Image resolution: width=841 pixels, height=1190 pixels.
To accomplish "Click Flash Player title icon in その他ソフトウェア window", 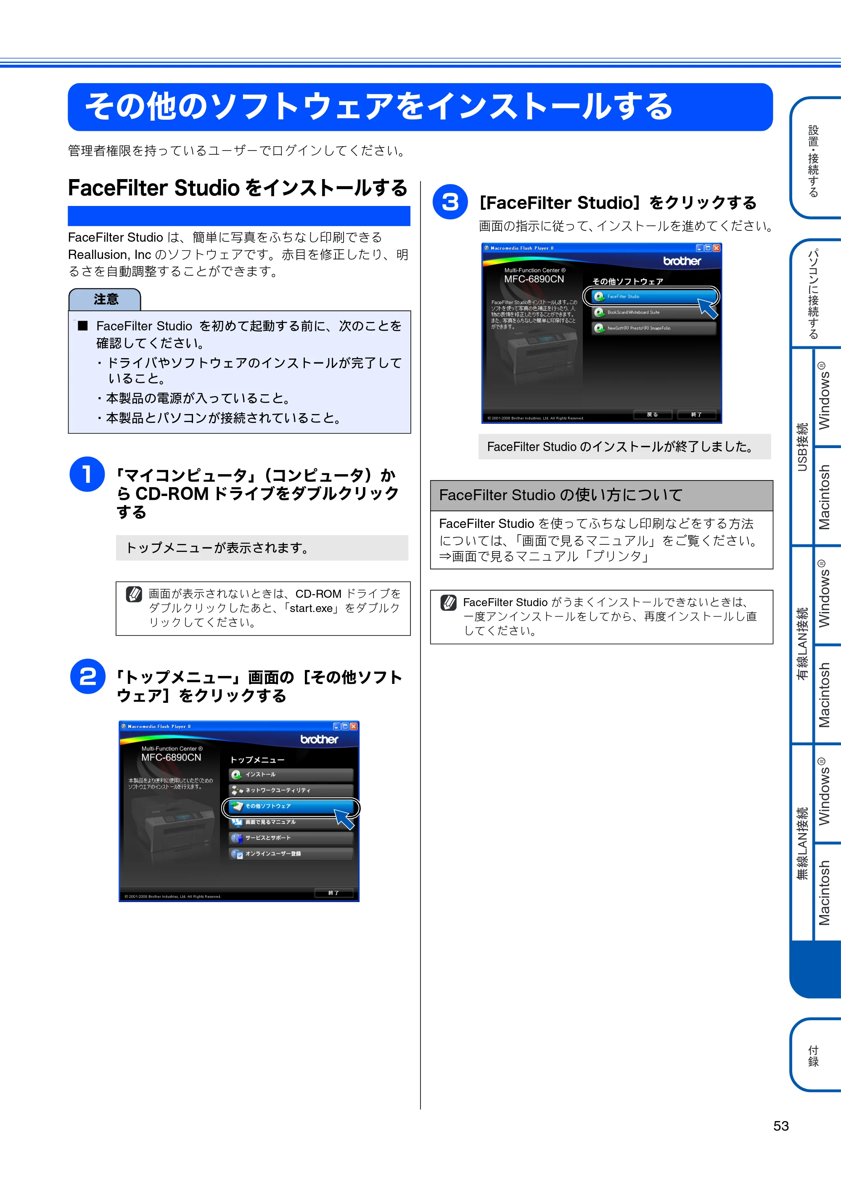I will 487,248.
